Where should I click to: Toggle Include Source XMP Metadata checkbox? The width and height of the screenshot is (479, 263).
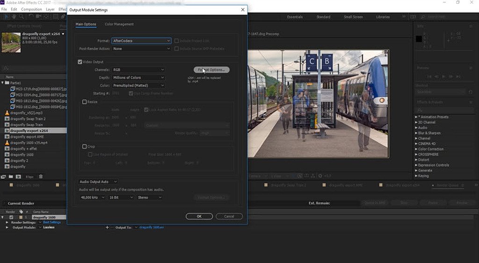tap(176, 49)
